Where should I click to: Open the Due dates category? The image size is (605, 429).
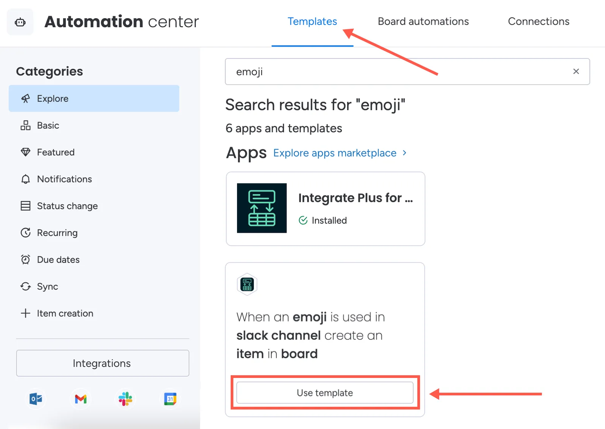coord(94,260)
